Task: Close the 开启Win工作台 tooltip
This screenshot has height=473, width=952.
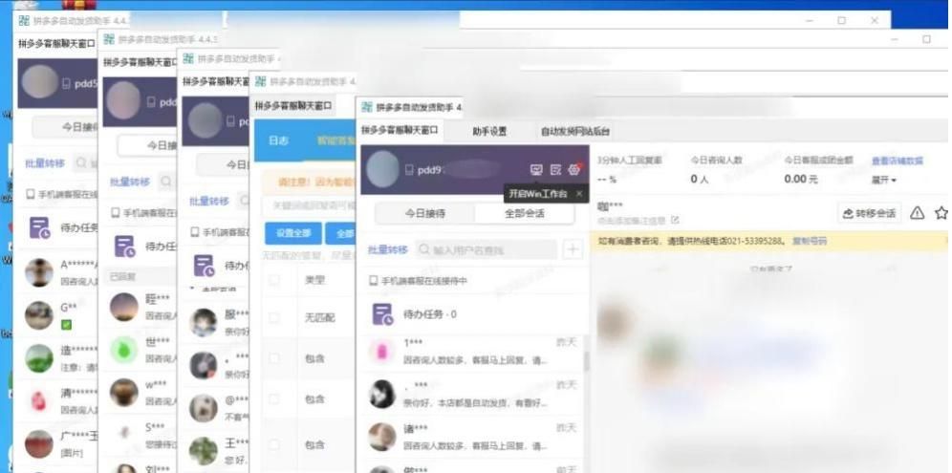Action: [x=578, y=194]
